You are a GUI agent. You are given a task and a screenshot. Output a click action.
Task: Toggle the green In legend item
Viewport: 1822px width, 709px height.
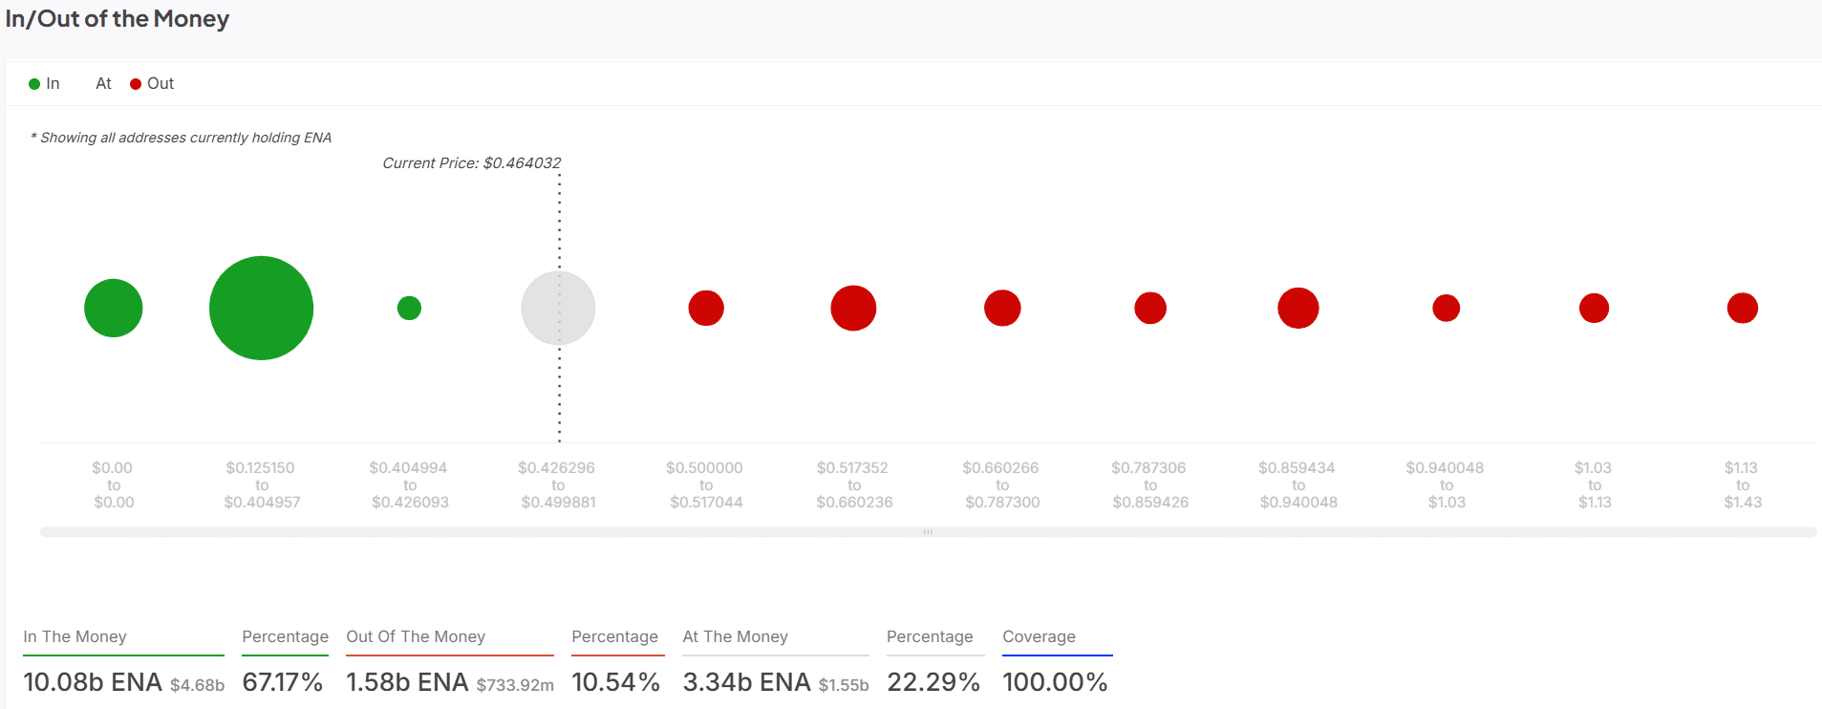(x=45, y=84)
